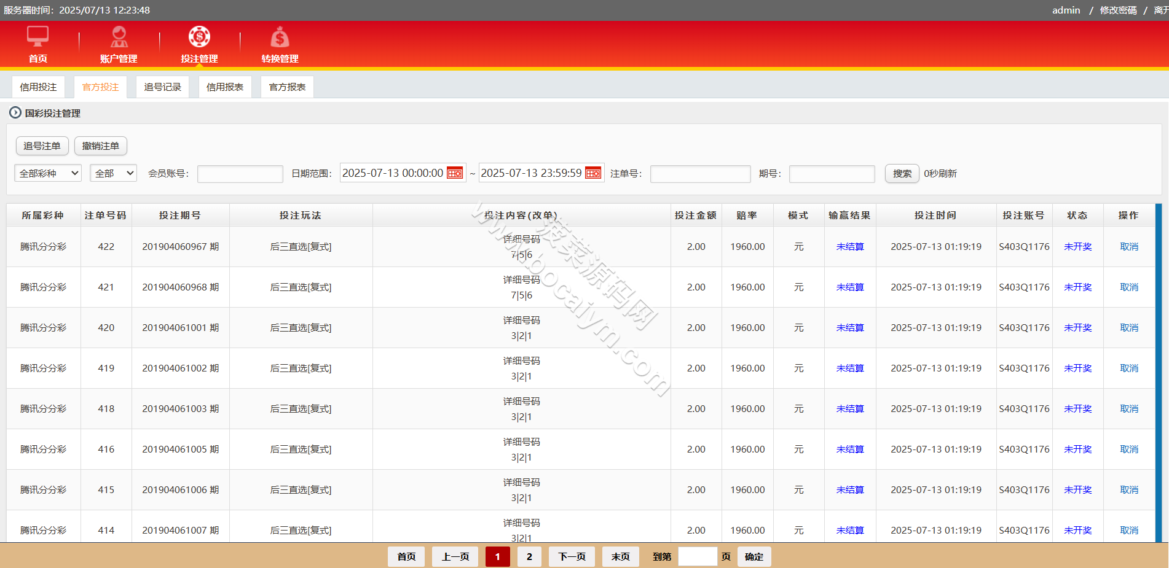Go to 下一页 next page
Viewport: 1169px width, 568px height.
coord(572,556)
